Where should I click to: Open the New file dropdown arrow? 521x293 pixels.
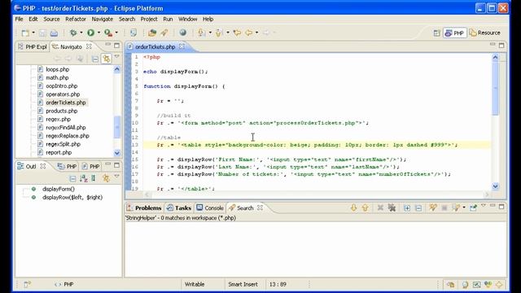coord(33,33)
